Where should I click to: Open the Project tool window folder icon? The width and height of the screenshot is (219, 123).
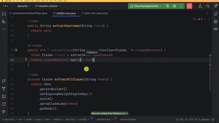(4, 14)
